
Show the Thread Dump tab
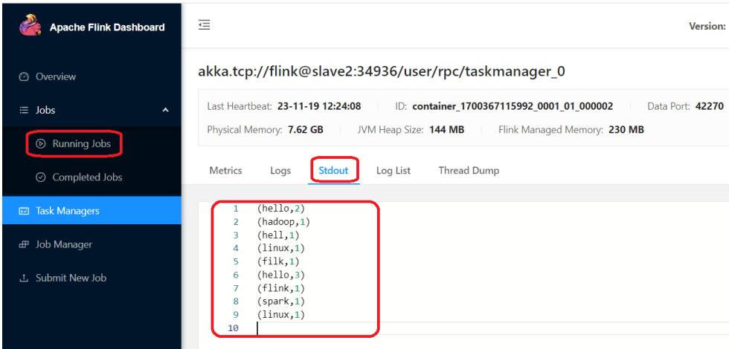click(x=469, y=170)
